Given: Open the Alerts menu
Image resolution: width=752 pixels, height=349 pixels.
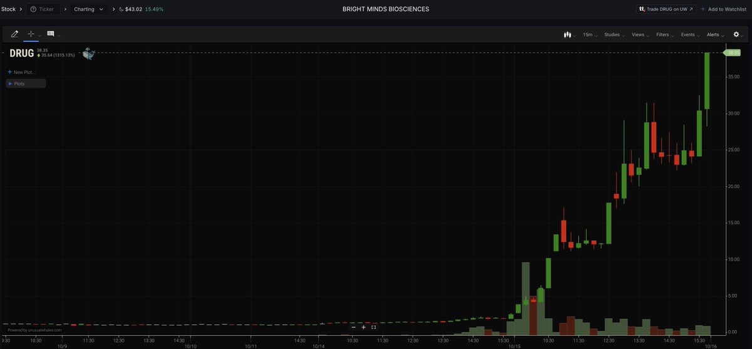Looking at the screenshot, I should coord(715,34).
